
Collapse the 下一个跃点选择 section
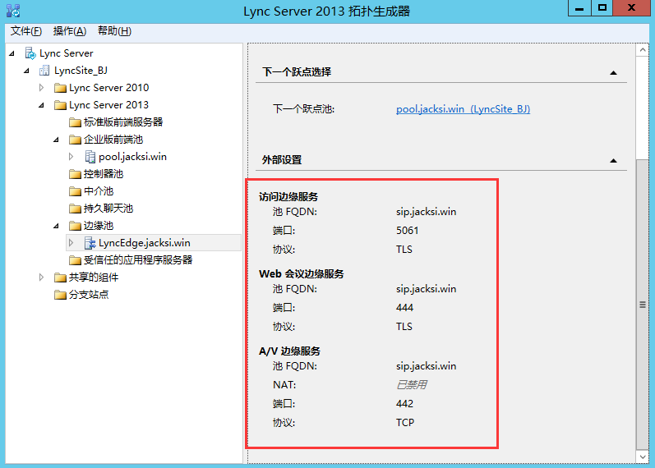click(613, 72)
